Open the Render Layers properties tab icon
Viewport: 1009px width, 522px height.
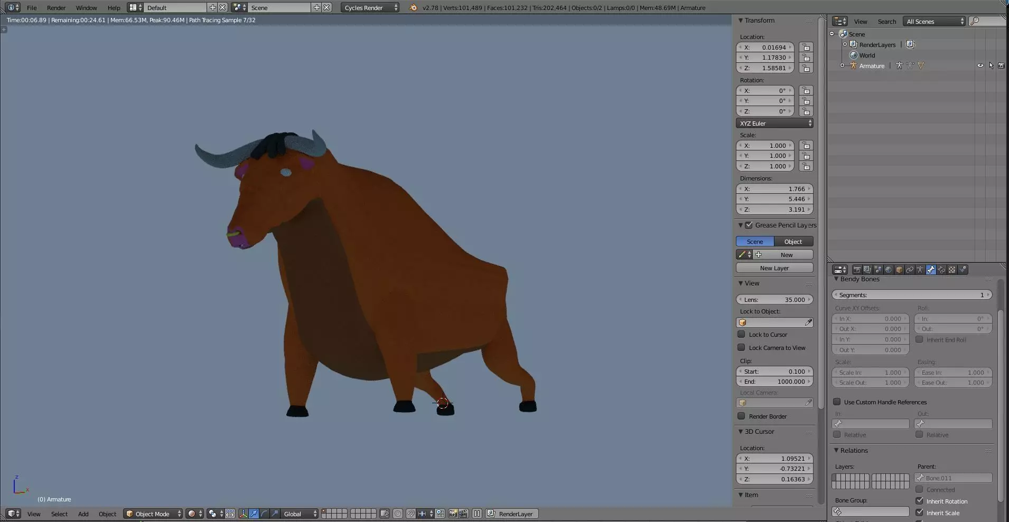tap(867, 270)
